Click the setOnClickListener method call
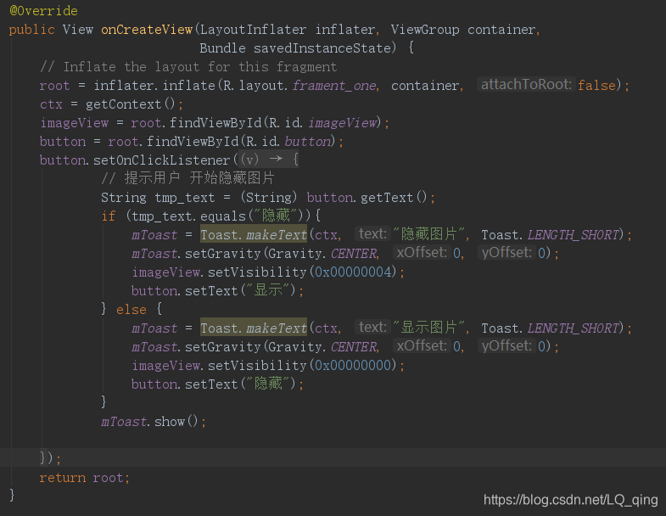 tap(161, 160)
